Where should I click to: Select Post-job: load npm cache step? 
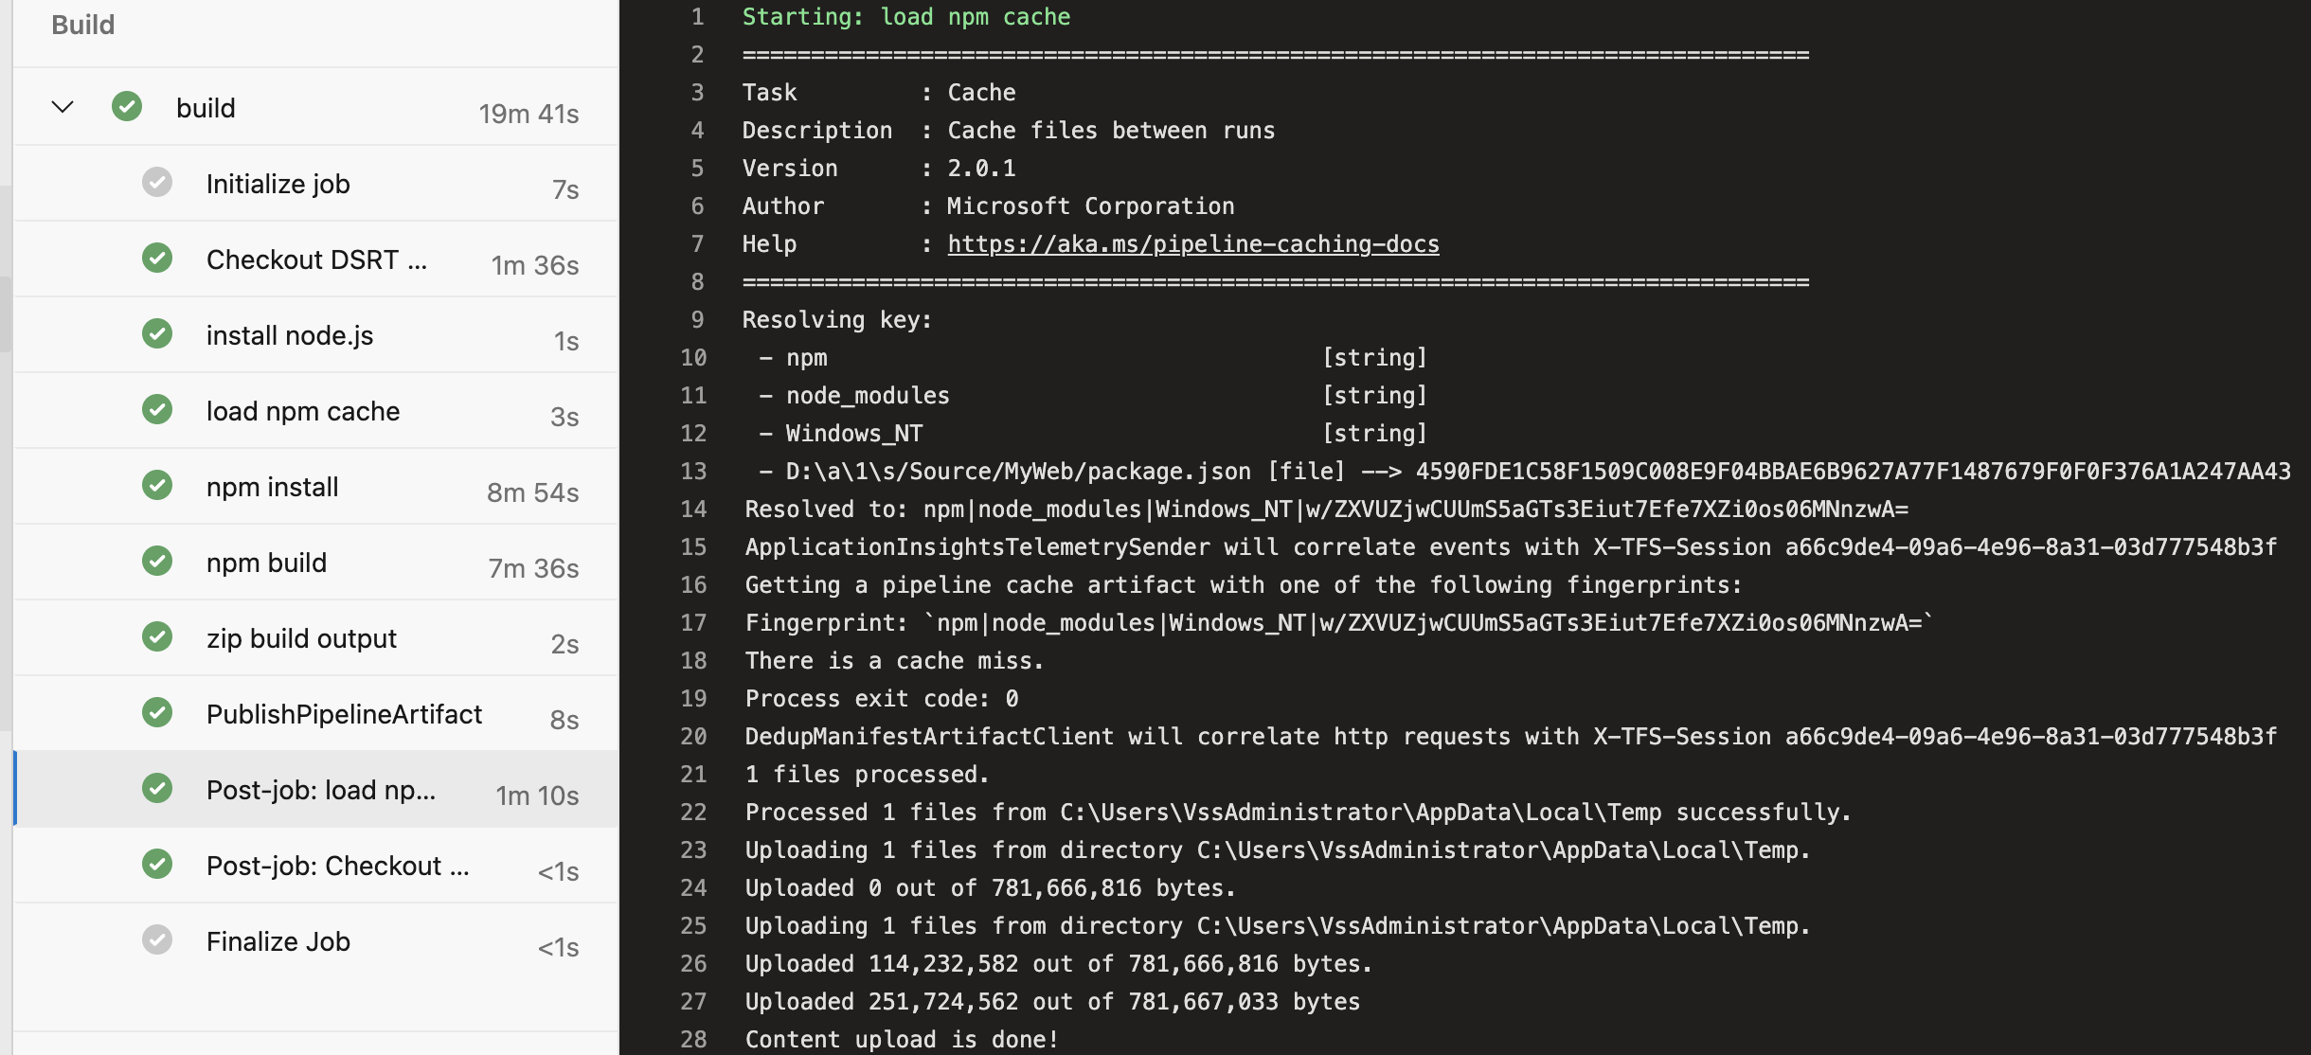(320, 790)
